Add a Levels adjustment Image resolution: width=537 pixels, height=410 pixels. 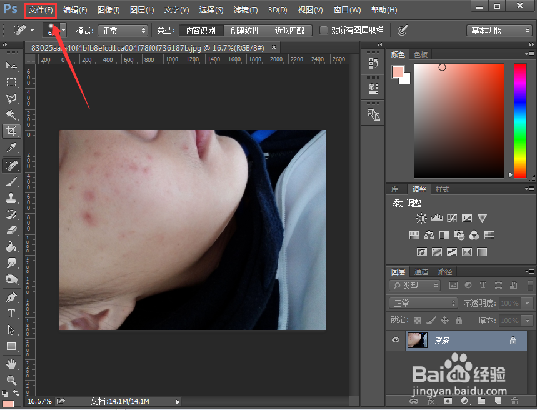pos(436,218)
